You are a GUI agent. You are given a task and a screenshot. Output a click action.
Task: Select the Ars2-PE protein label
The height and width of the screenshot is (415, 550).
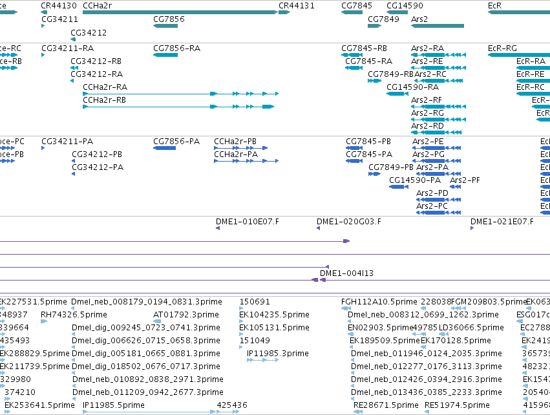tap(428, 142)
